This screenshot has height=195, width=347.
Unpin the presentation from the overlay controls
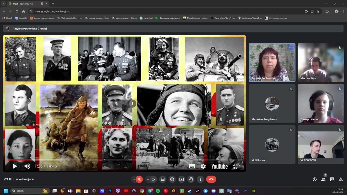116,103
